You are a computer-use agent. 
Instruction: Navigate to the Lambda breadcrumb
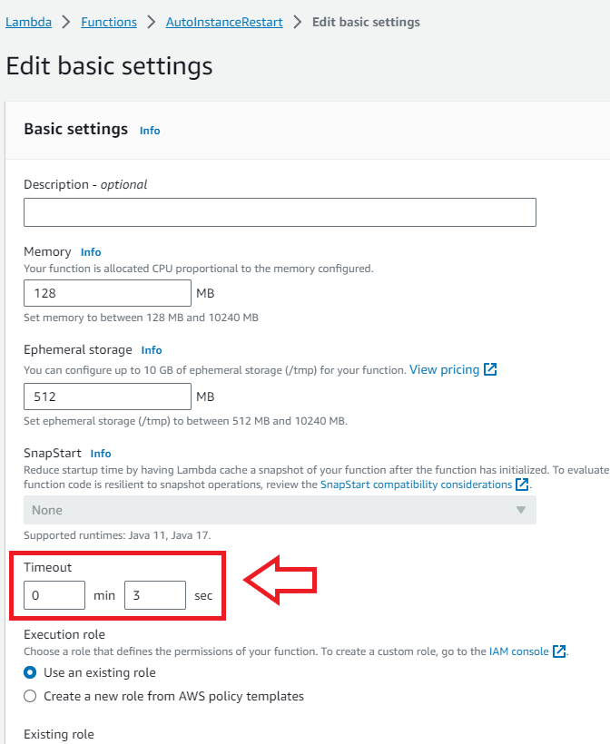(x=27, y=22)
